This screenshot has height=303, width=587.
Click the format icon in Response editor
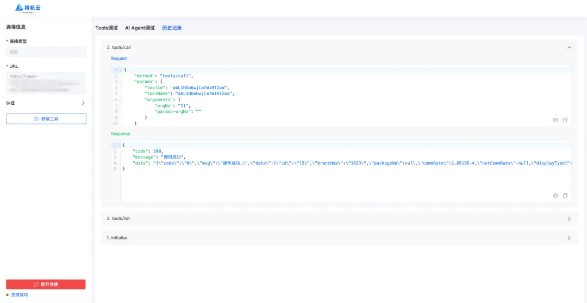click(555, 195)
